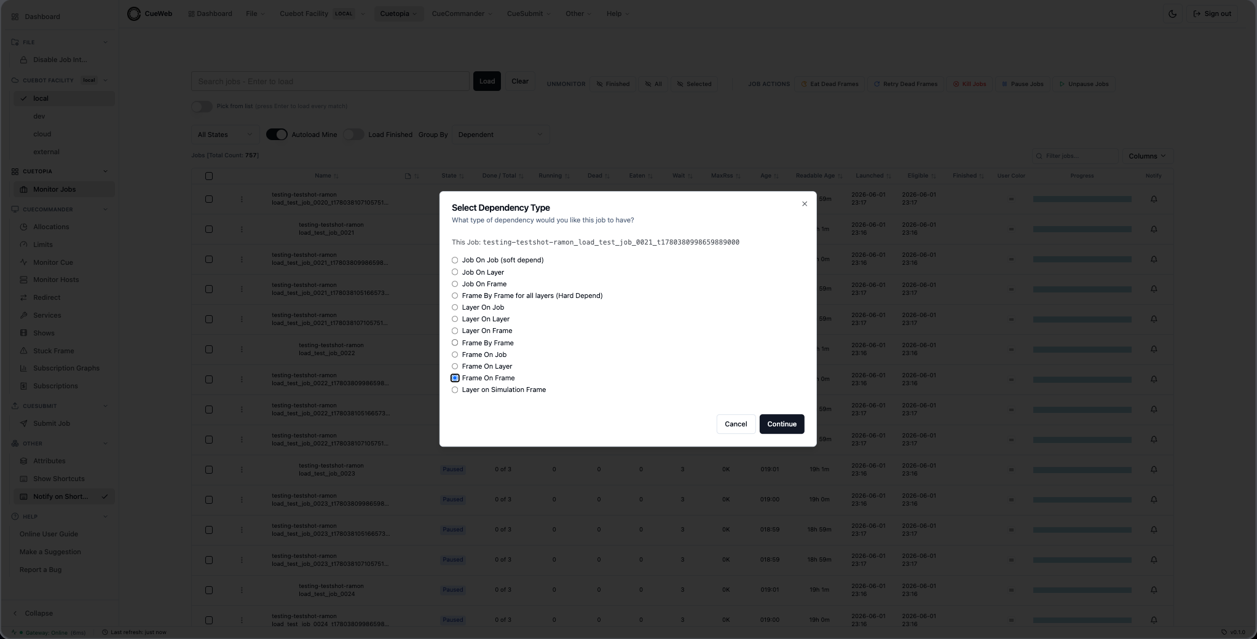
Task: Click Submit Job paper plane icon
Action: 23,424
